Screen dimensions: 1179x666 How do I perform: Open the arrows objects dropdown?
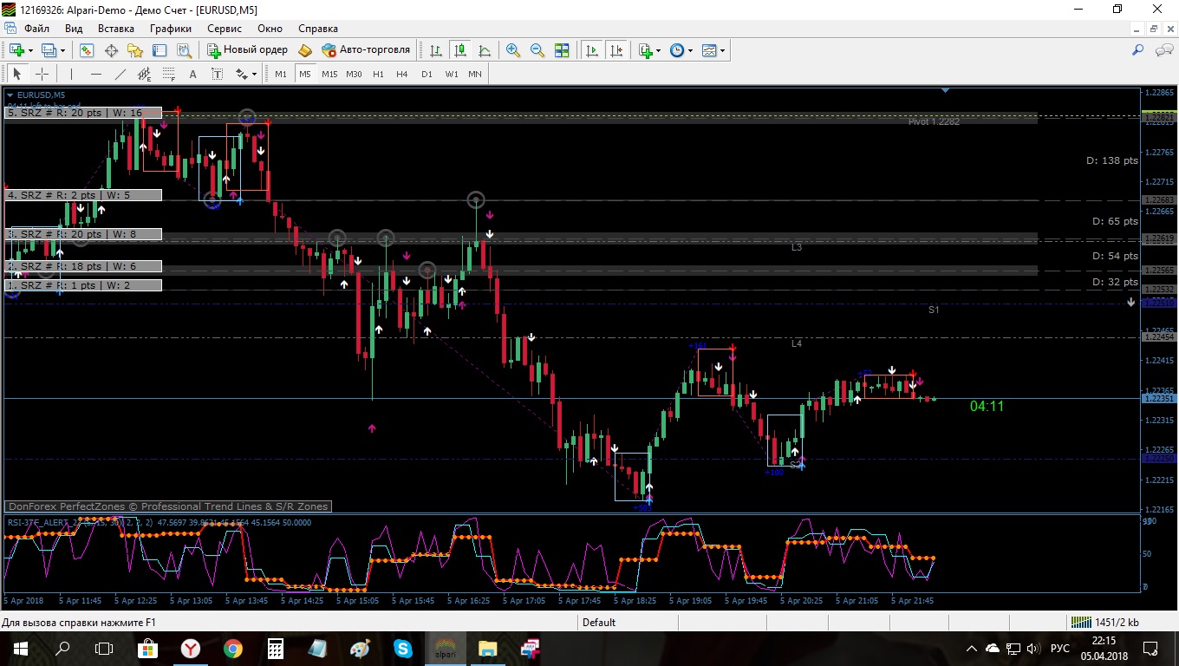point(246,74)
